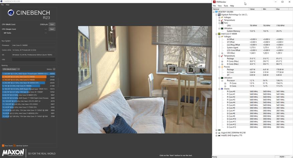Expand the E-Cores (Max) temperature row
The image size is (293, 158).
point(222,64)
